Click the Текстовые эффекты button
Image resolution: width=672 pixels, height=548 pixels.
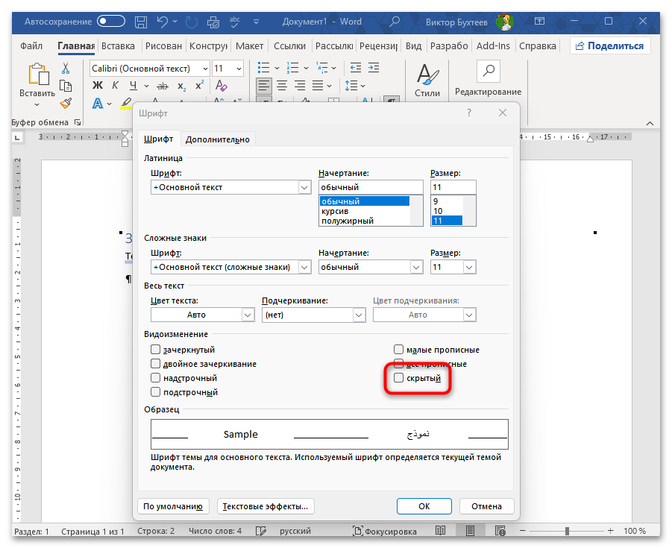266,506
